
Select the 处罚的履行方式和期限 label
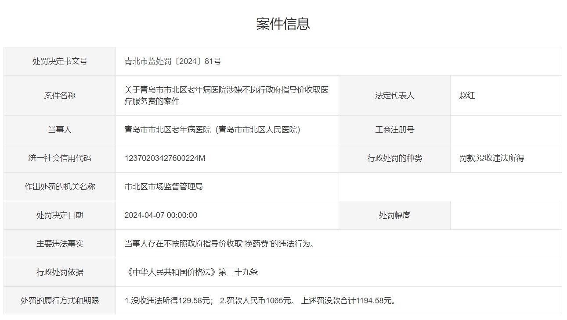point(60,301)
